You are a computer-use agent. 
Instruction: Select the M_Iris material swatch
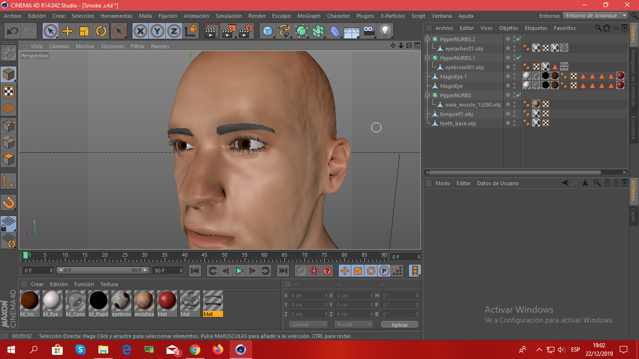pos(29,303)
